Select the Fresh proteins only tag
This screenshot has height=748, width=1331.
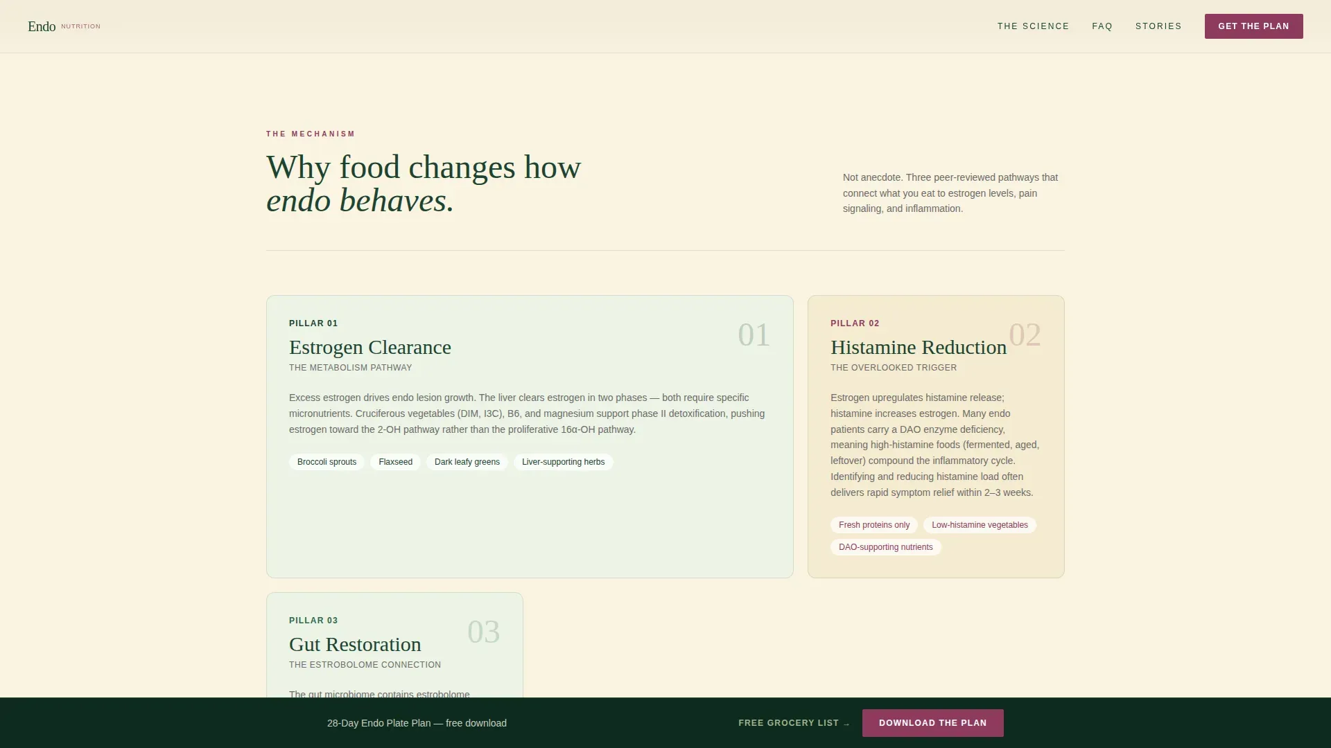tap(873, 525)
